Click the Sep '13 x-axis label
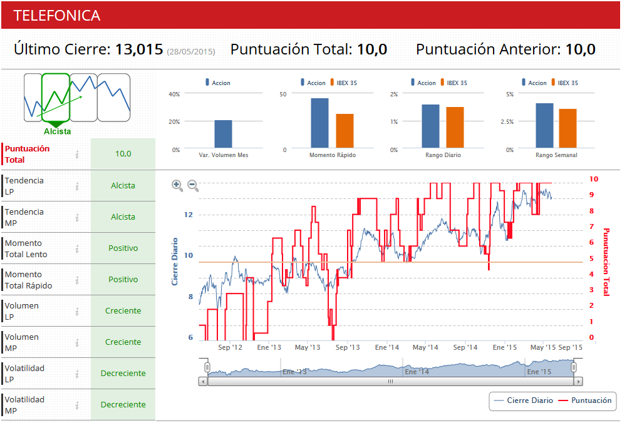 click(x=348, y=347)
